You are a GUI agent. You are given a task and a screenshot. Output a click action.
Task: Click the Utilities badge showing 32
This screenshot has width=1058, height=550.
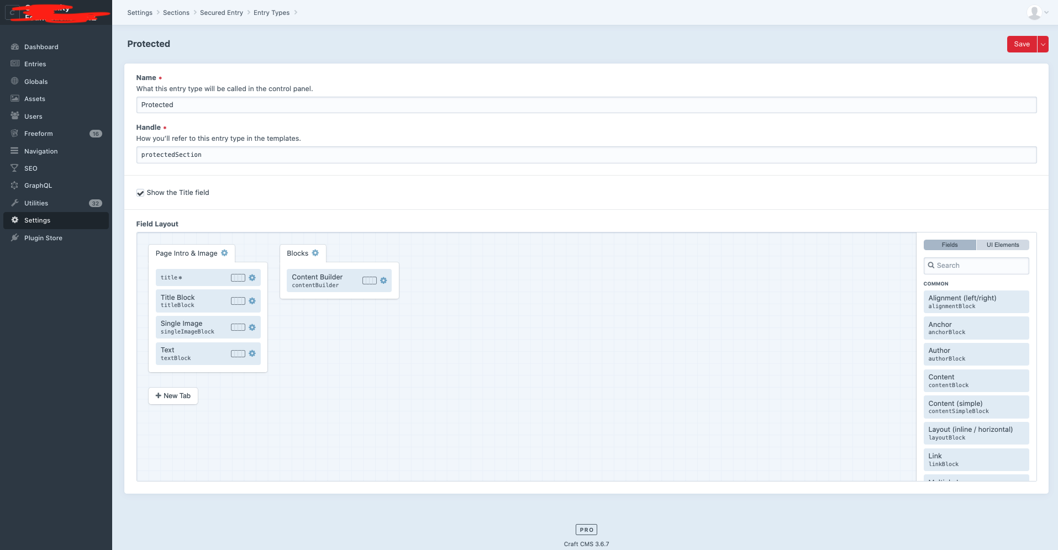pyautogui.click(x=96, y=203)
